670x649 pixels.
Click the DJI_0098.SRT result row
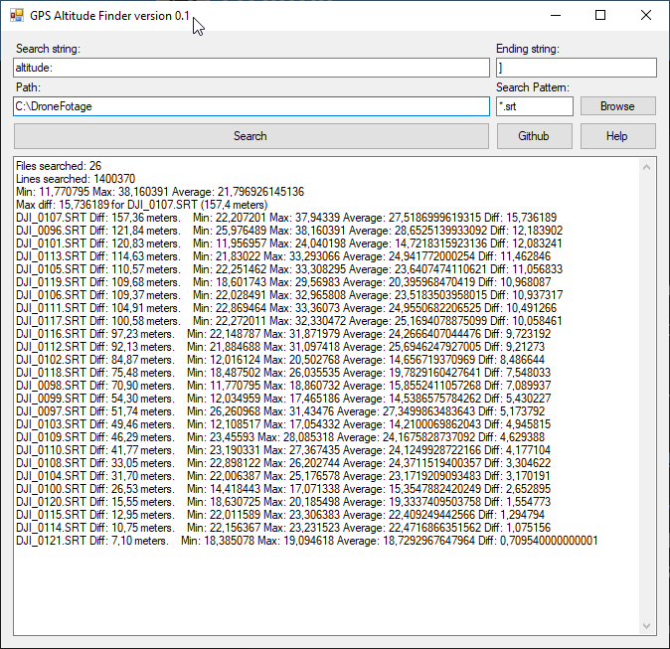pos(283,386)
